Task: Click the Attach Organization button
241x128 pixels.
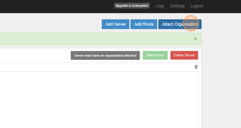Action: (x=180, y=24)
